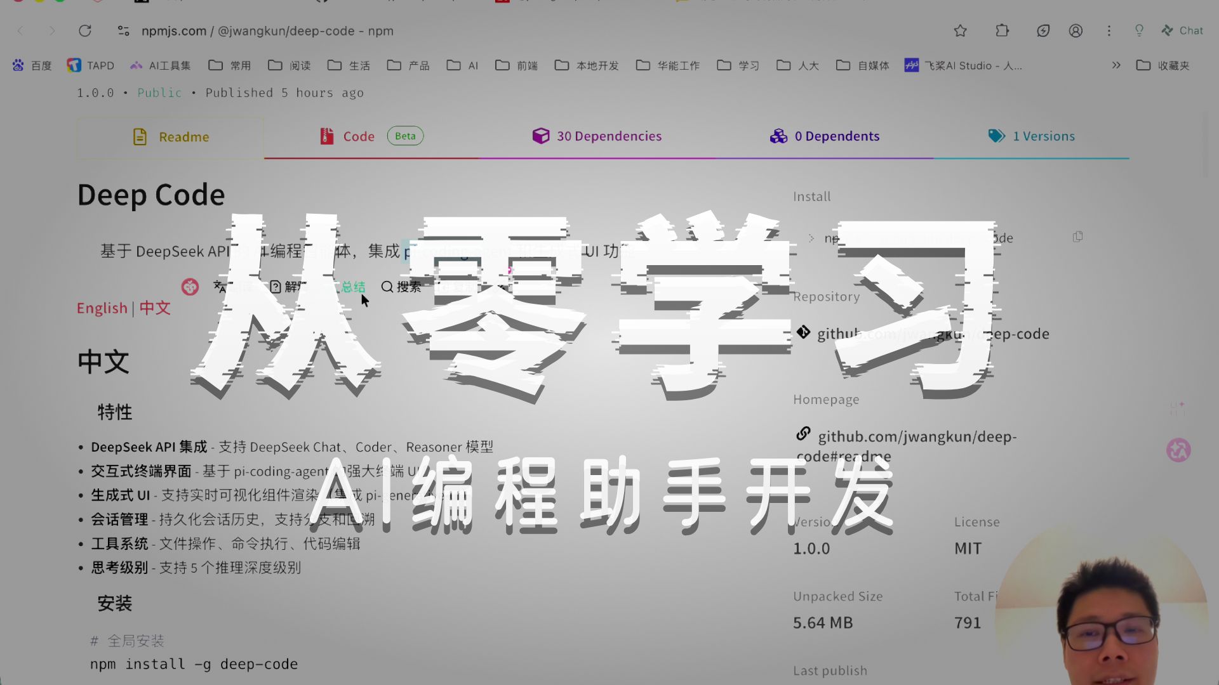Viewport: 1219px width, 685px height.
Task: Expand the hidden bookmarks chevron
Action: [1116, 65]
